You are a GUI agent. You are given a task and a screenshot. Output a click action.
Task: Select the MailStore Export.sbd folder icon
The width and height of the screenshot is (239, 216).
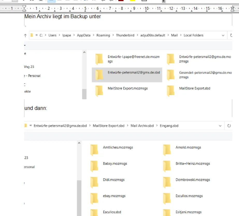[x=171, y=91]
